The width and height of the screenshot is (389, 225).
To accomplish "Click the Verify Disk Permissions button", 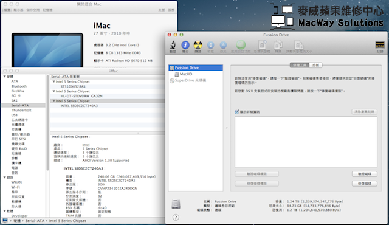I will [256, 174].
